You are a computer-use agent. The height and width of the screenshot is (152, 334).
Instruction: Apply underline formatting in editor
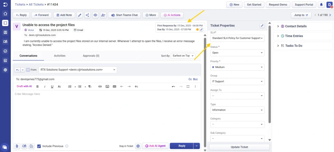(52, 87)
